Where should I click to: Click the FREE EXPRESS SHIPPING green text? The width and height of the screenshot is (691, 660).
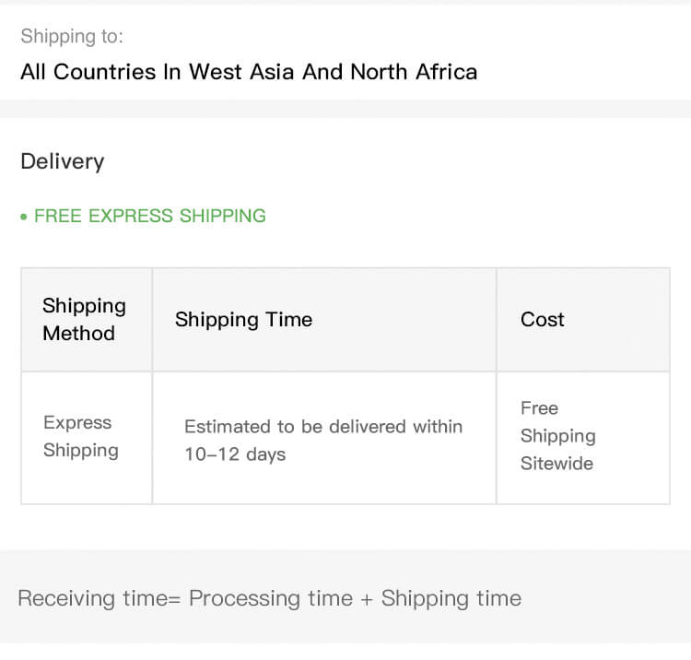150,216
